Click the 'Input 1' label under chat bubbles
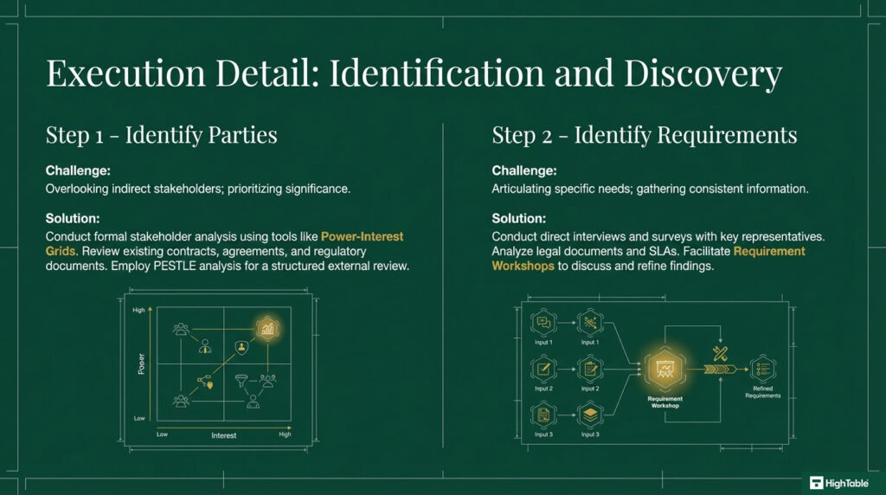This screenshot has width=886, height=495. click(543, 343)
